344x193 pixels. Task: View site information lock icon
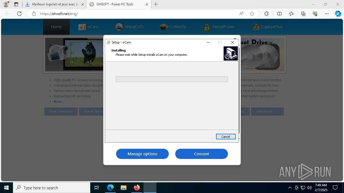(x=34, y=14)
